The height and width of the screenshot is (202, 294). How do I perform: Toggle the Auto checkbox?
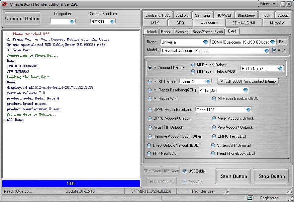(x=274, y=50)
